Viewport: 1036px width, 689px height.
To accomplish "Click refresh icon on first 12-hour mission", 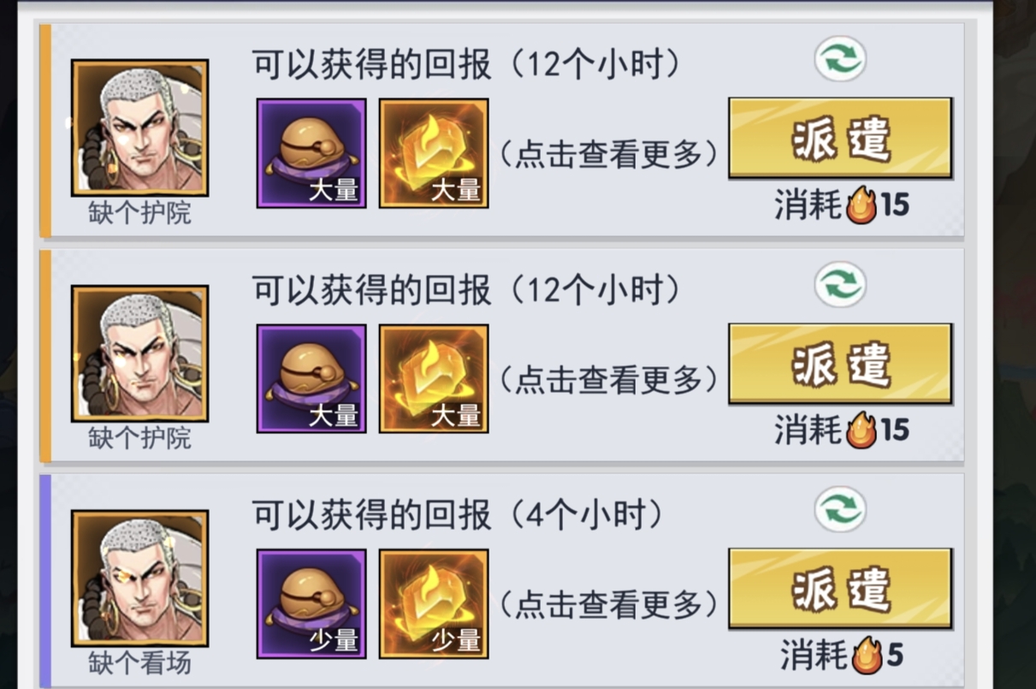I will [839, 60].
